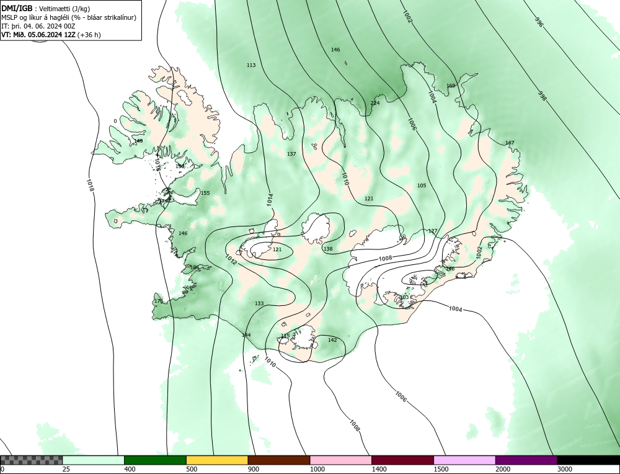Click the 'DMI/IGB : Veltimætti (J/kg)' title line

(x=46, y=9)
